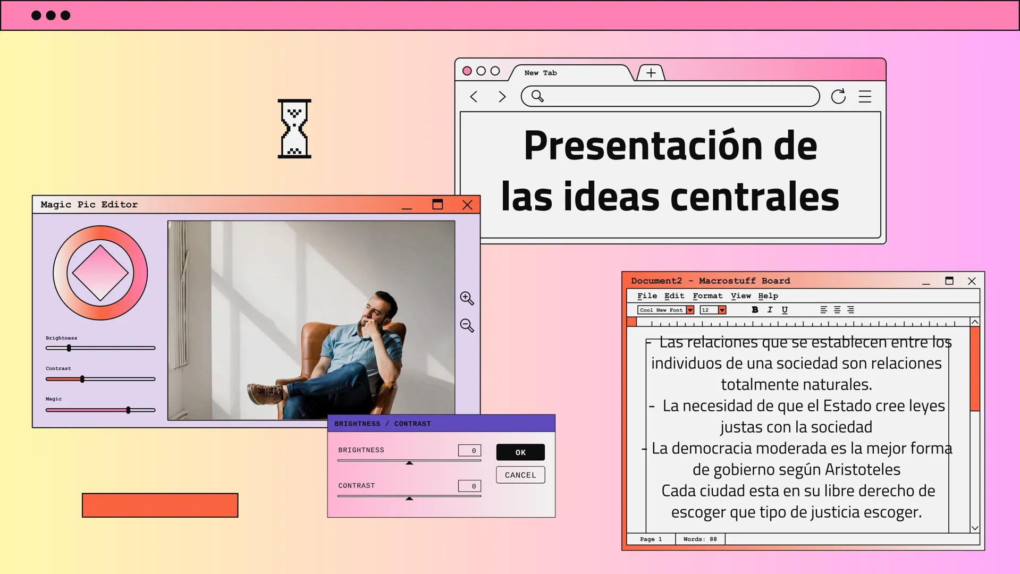Expand the Cool New Font dropdown
The width and height of the screenshot is (1020, 574).
(x=690, y=310)
